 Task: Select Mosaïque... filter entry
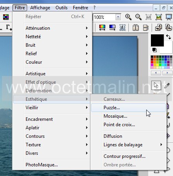click(x=115, y=116)
